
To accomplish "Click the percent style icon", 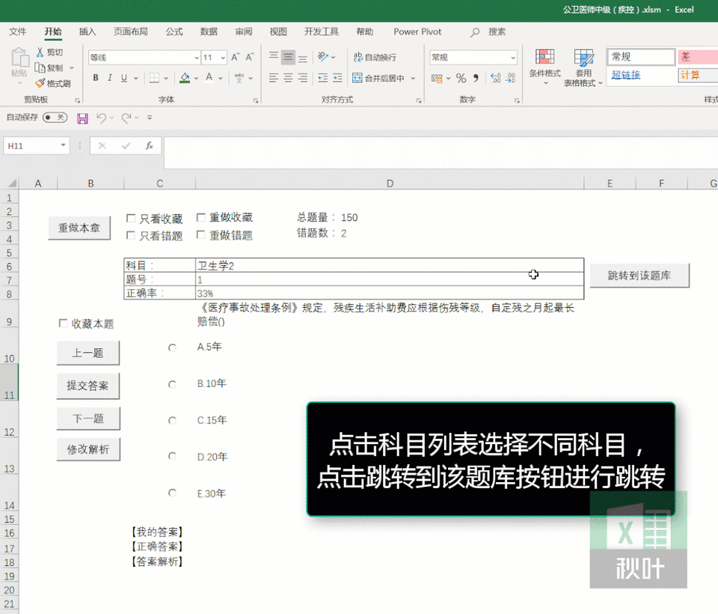I will coord(461,78).
